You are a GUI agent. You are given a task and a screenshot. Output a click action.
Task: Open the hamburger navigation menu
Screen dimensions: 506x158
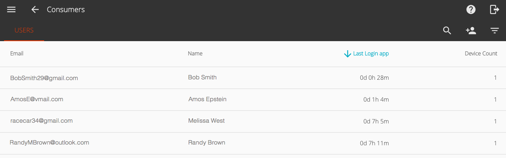tap(11, 10)
